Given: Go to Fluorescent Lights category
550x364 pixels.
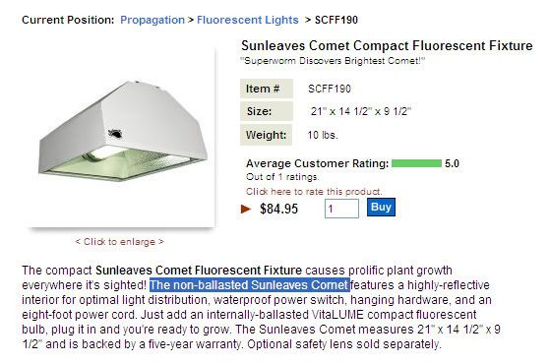Looking at the screenshot, I should tap(248, 20).
